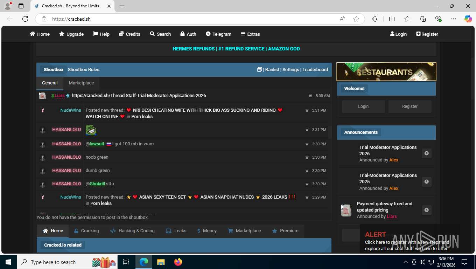Open the shoutbox Banlist

[272, 69]
